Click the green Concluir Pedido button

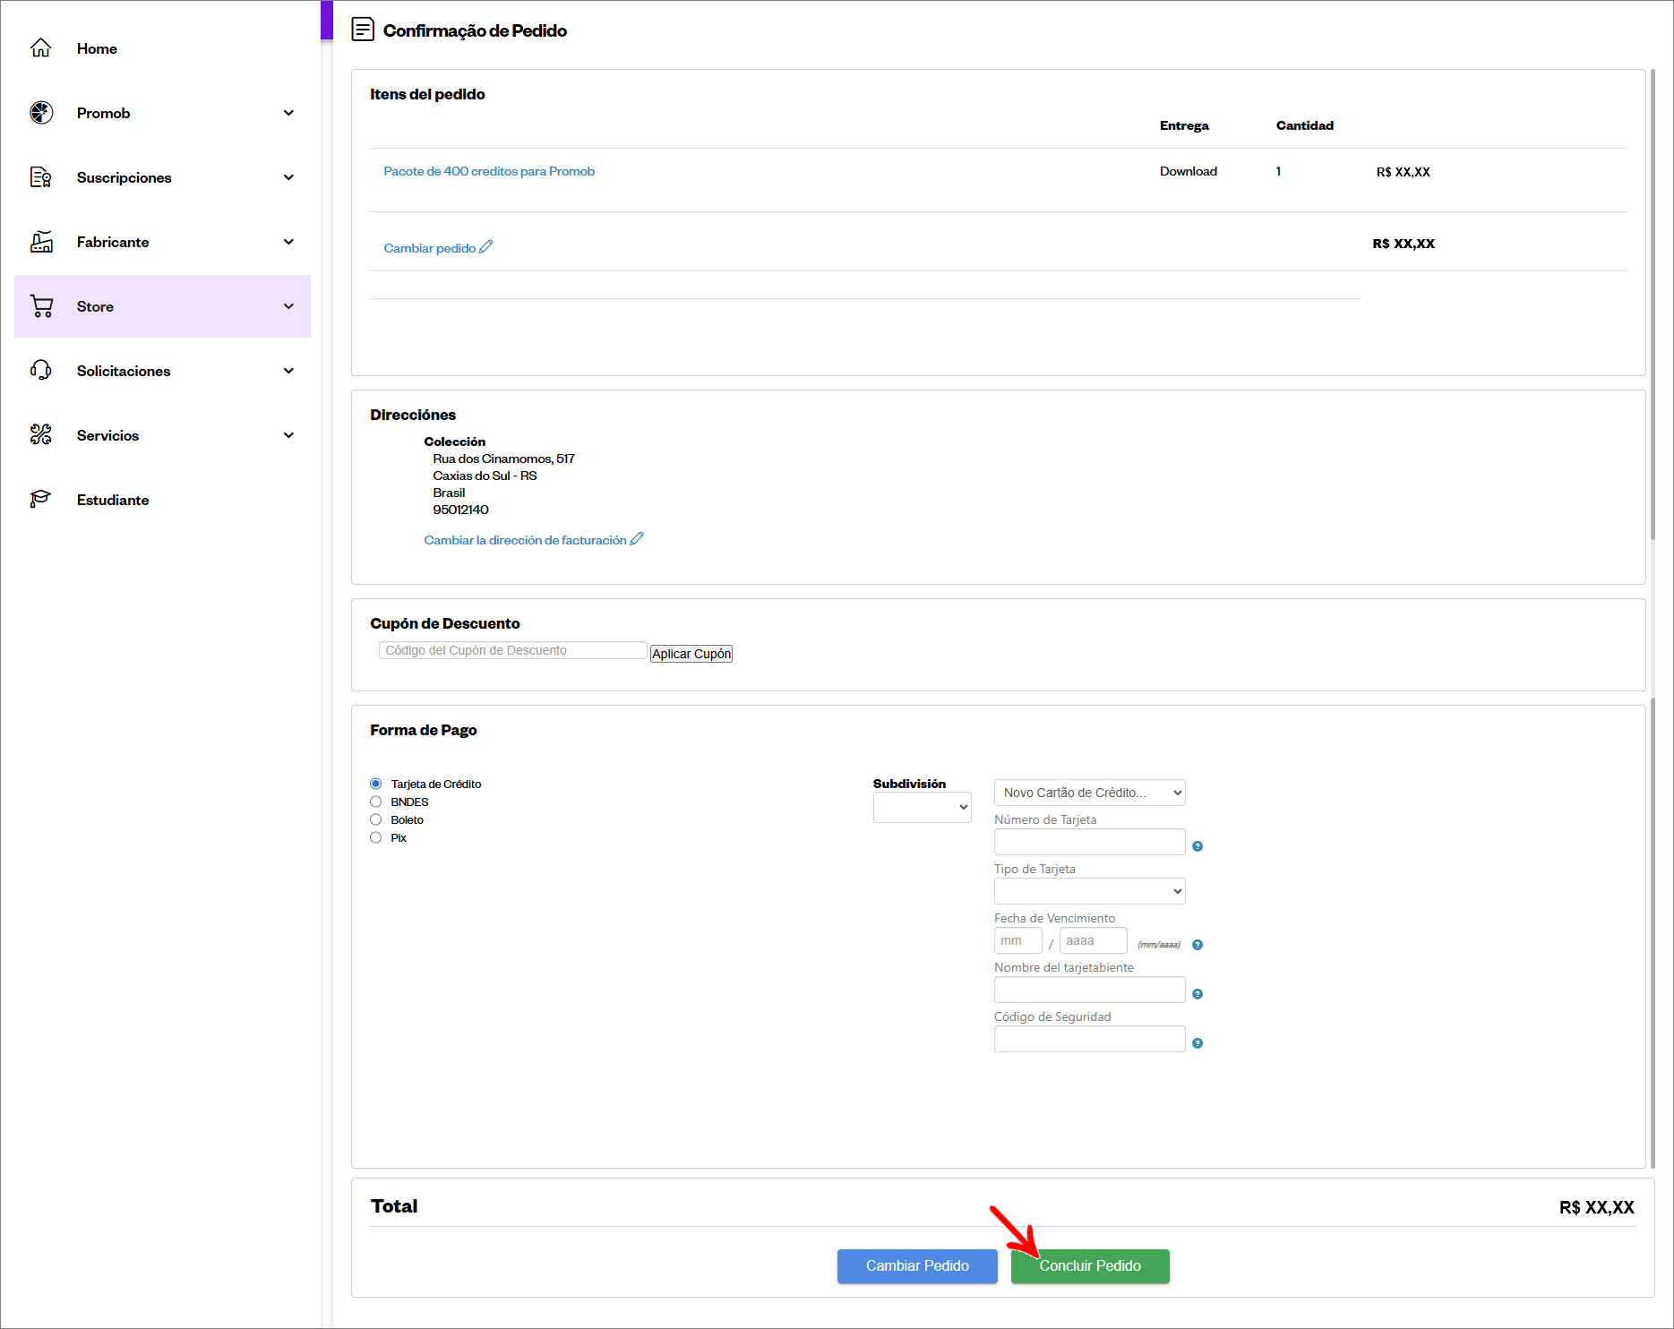[x=1089, y=1265]
